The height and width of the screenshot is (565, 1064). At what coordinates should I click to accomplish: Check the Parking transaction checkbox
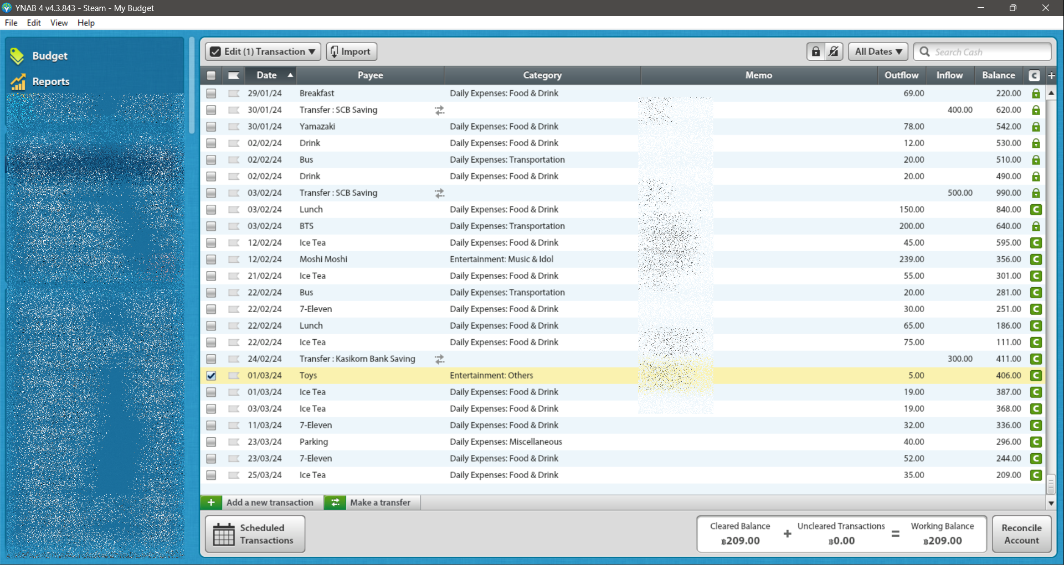211,442
